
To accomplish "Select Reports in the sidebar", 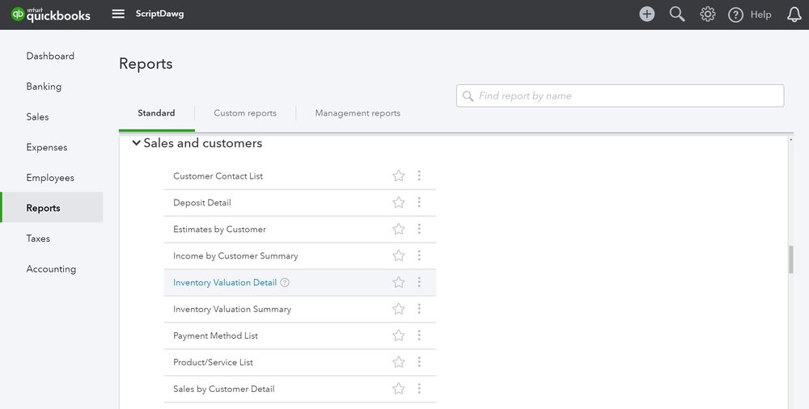I will click(52, 208).
